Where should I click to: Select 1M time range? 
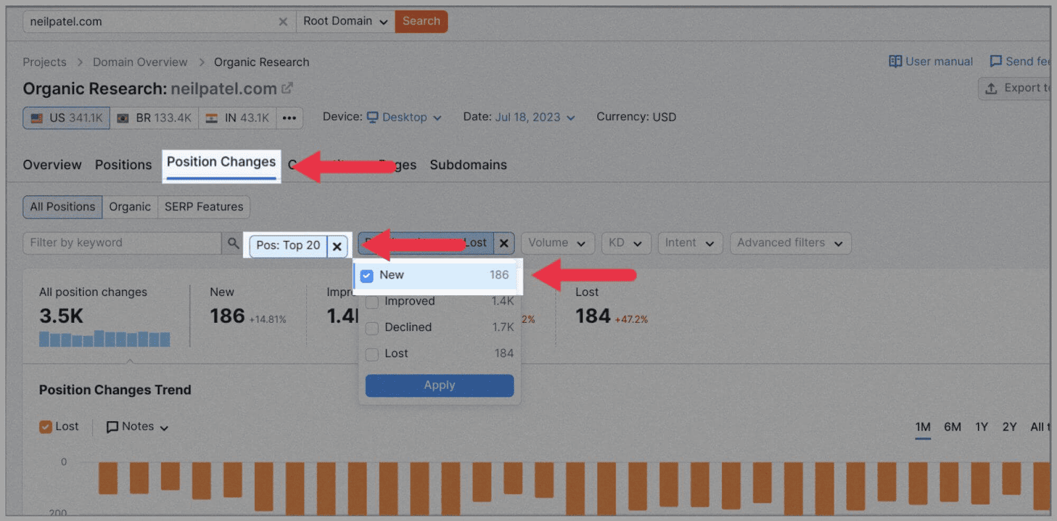tap(923, 427)
